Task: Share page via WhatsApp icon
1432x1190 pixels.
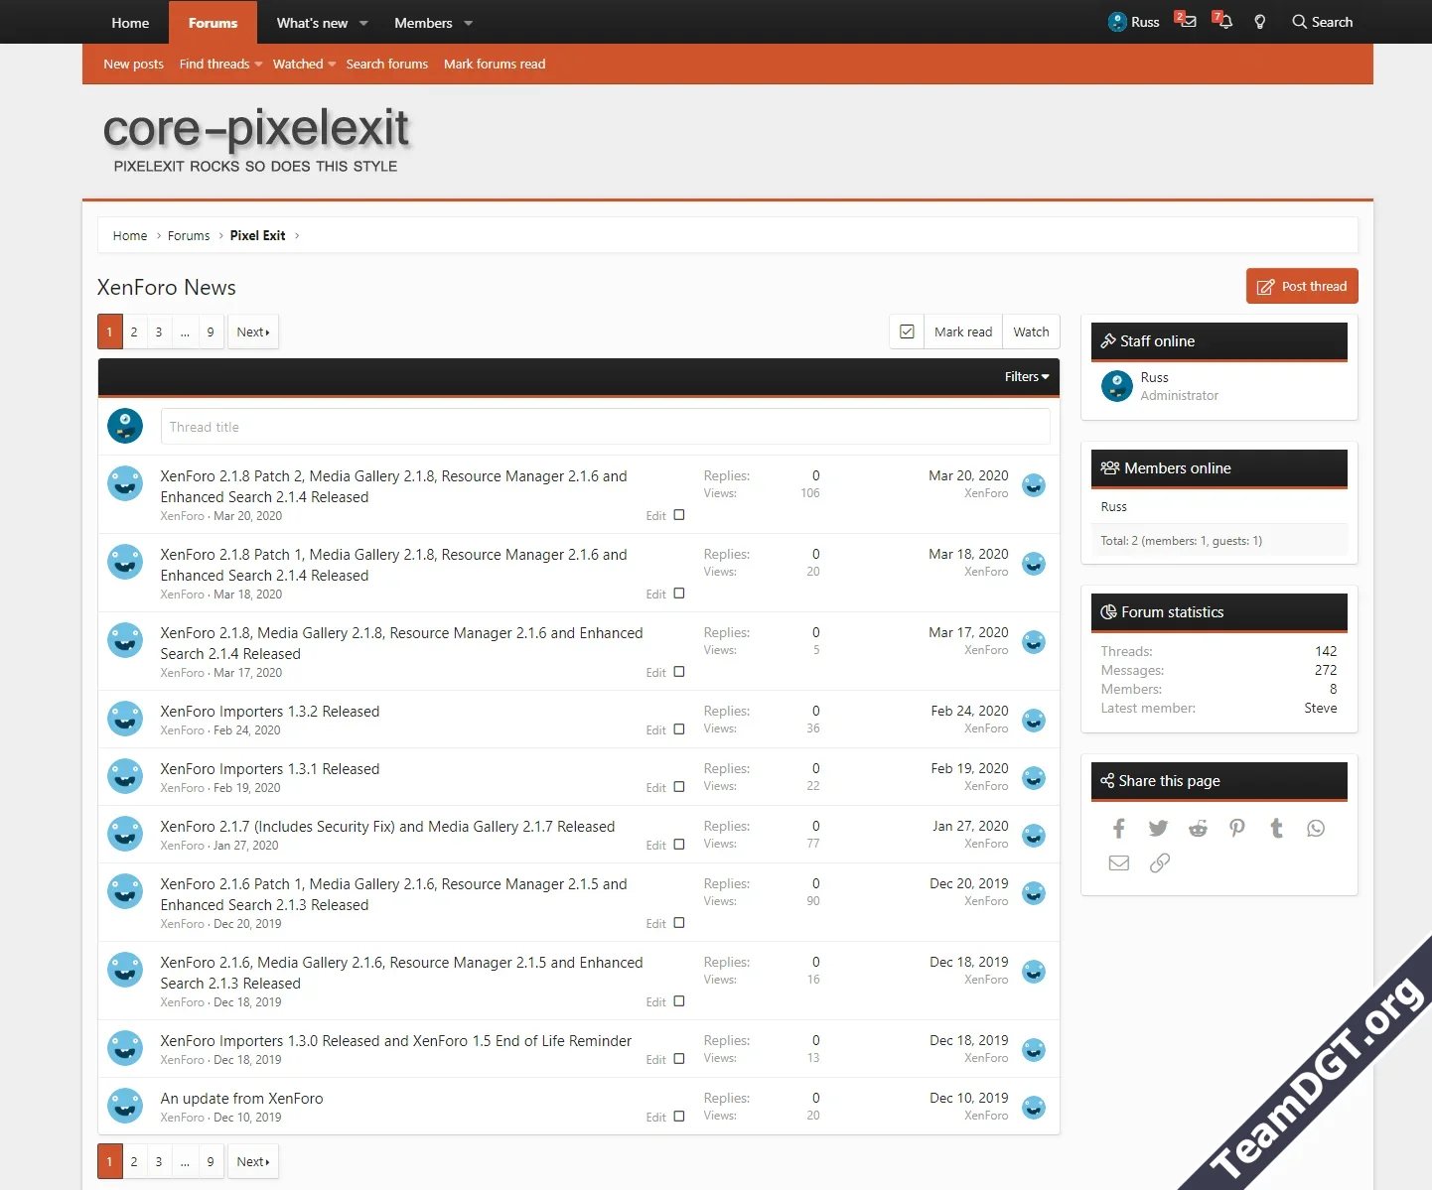Action: (x=1316, y=829)
